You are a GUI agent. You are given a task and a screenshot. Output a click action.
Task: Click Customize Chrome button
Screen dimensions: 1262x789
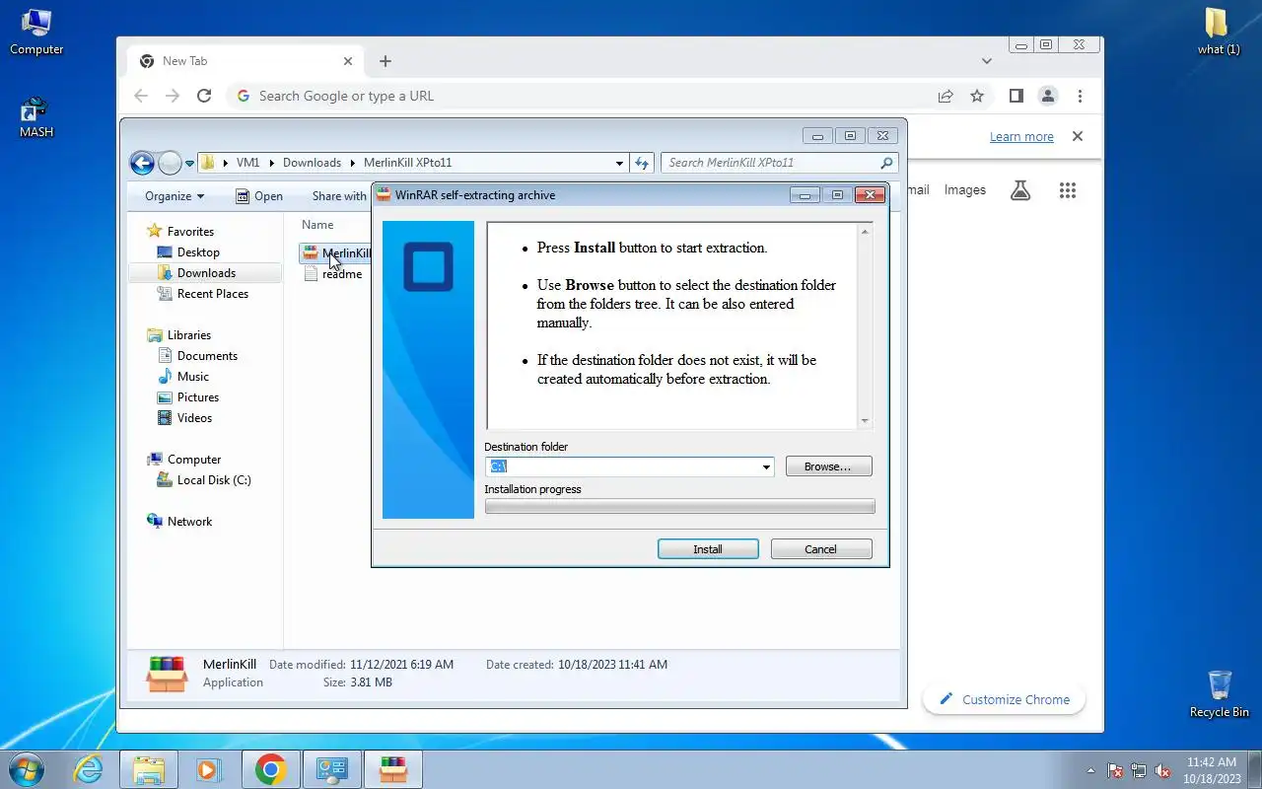pos(1004,699)
